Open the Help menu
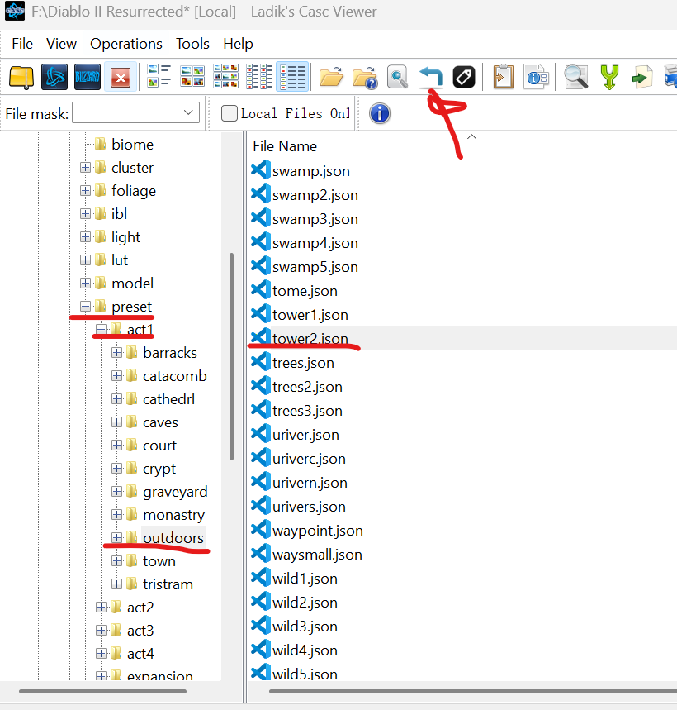This screenshot has width=677, height=710. pyautogui.click(x=238, y=44)
